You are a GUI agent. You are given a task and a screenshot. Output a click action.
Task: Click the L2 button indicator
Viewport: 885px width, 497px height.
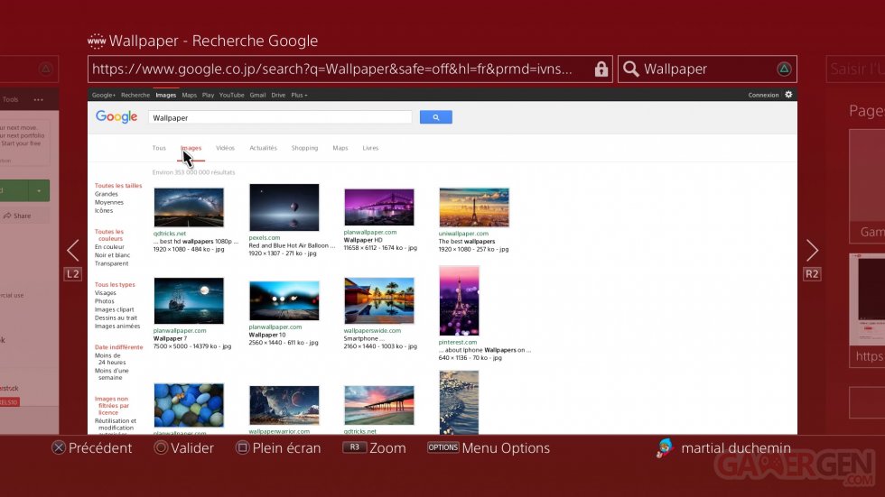[x=73, y=274]
